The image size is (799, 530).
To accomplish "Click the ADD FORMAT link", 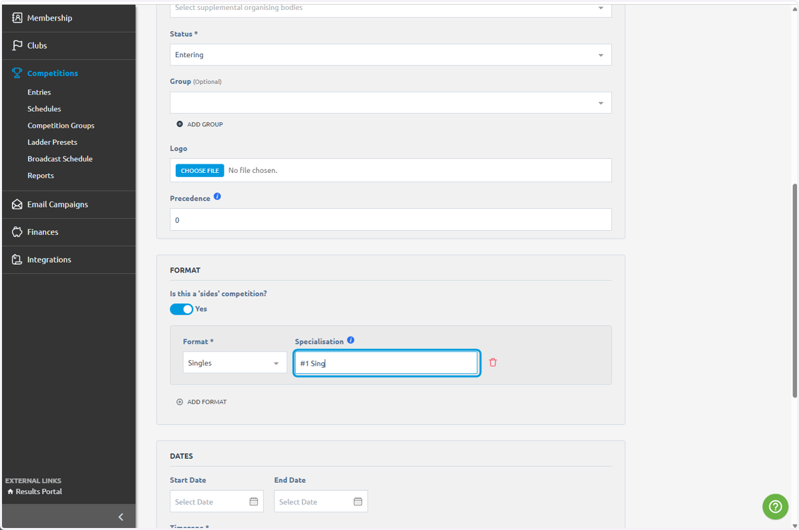I will pyautogui.click(x=202, y=402).
